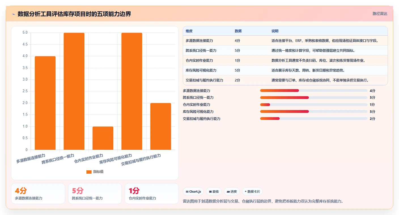Click the 仓内实时作业能力 bar in the chart
Viewport: 399px width, 215px height.
pyautogui.click(x=103, y=138)
